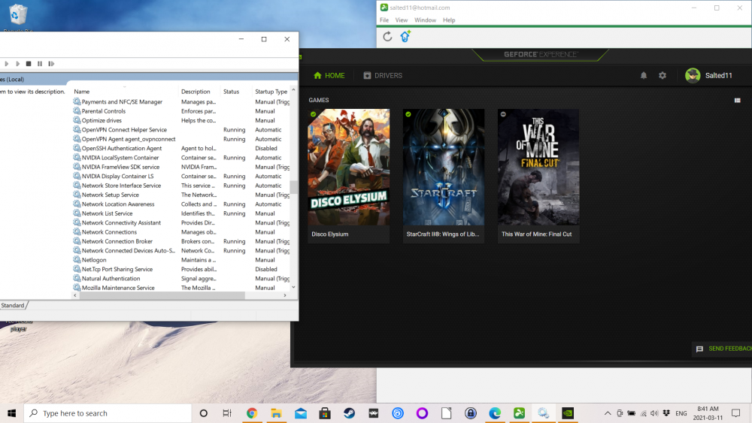Click the optimized checkmark badge on Disco Elysium
Screen dimensions: 752x423
313,114
